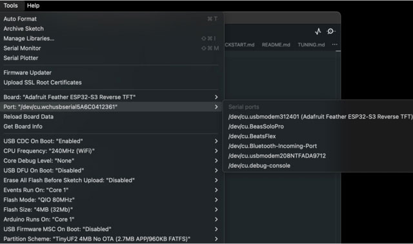Screen dimensions: 413x244
Task: Expand the Port submenu chevron
Action: [x=216, y=107]
